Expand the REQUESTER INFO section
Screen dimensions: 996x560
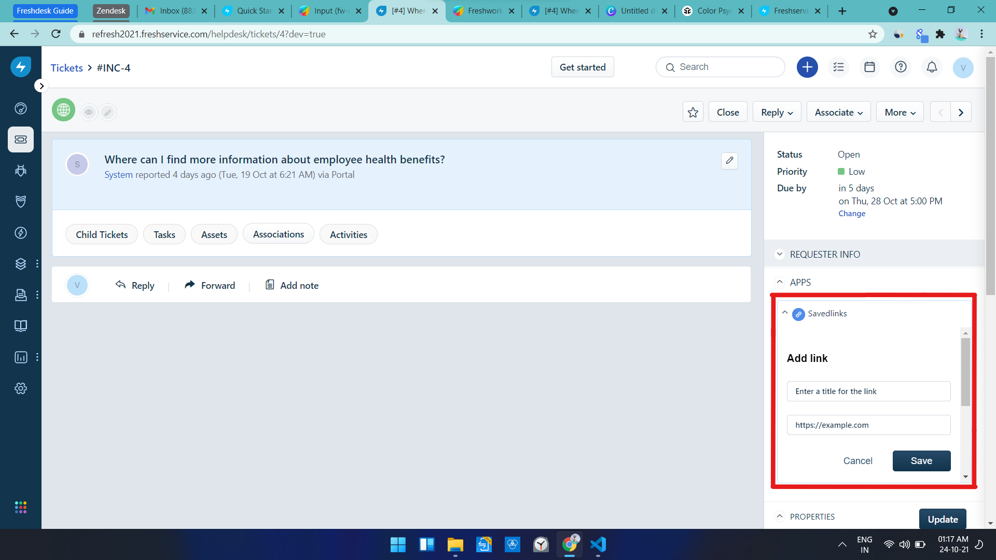(x=824, y=254)
